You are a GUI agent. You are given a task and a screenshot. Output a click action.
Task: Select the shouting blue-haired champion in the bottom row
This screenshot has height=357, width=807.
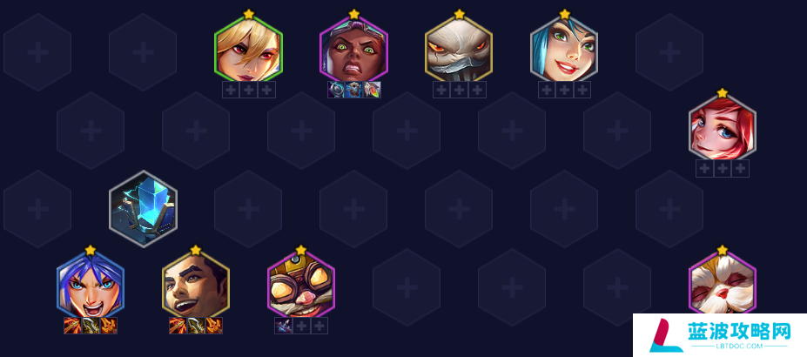tap(91, 285)
